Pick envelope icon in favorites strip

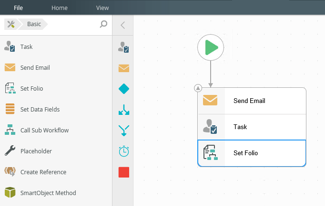pos(124,68)
